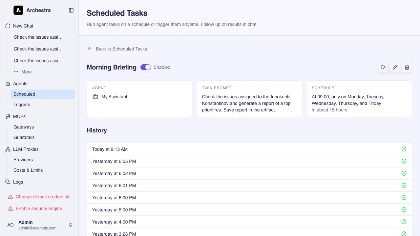Run the Morning Briefing task now
This screenshot has height=236, width=420.
[x=383, y=67]
